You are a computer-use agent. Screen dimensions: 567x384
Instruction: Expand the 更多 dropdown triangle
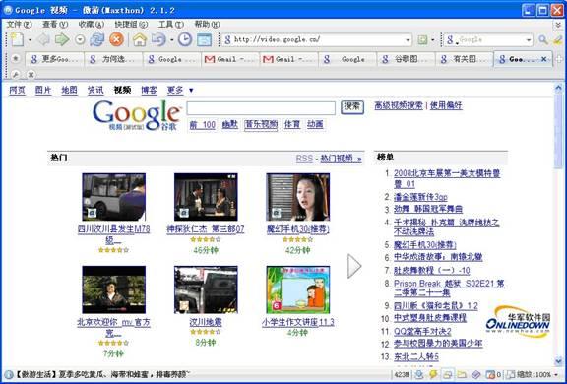tap(191, 90)
